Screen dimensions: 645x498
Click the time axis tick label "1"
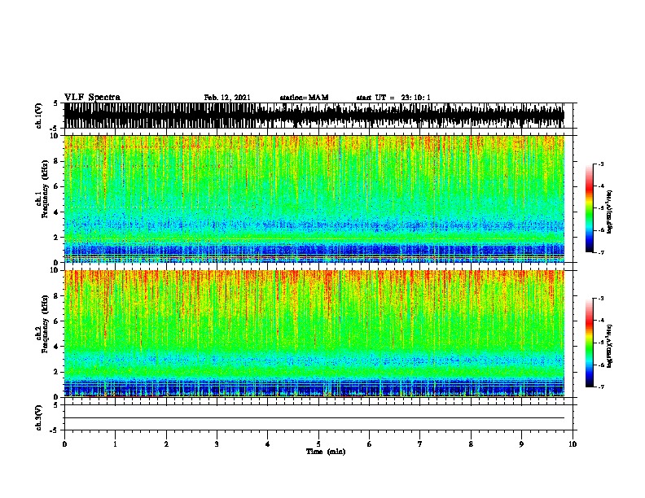[115, 444]
